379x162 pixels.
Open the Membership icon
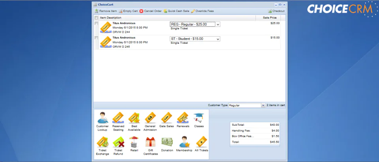point(184,144)
